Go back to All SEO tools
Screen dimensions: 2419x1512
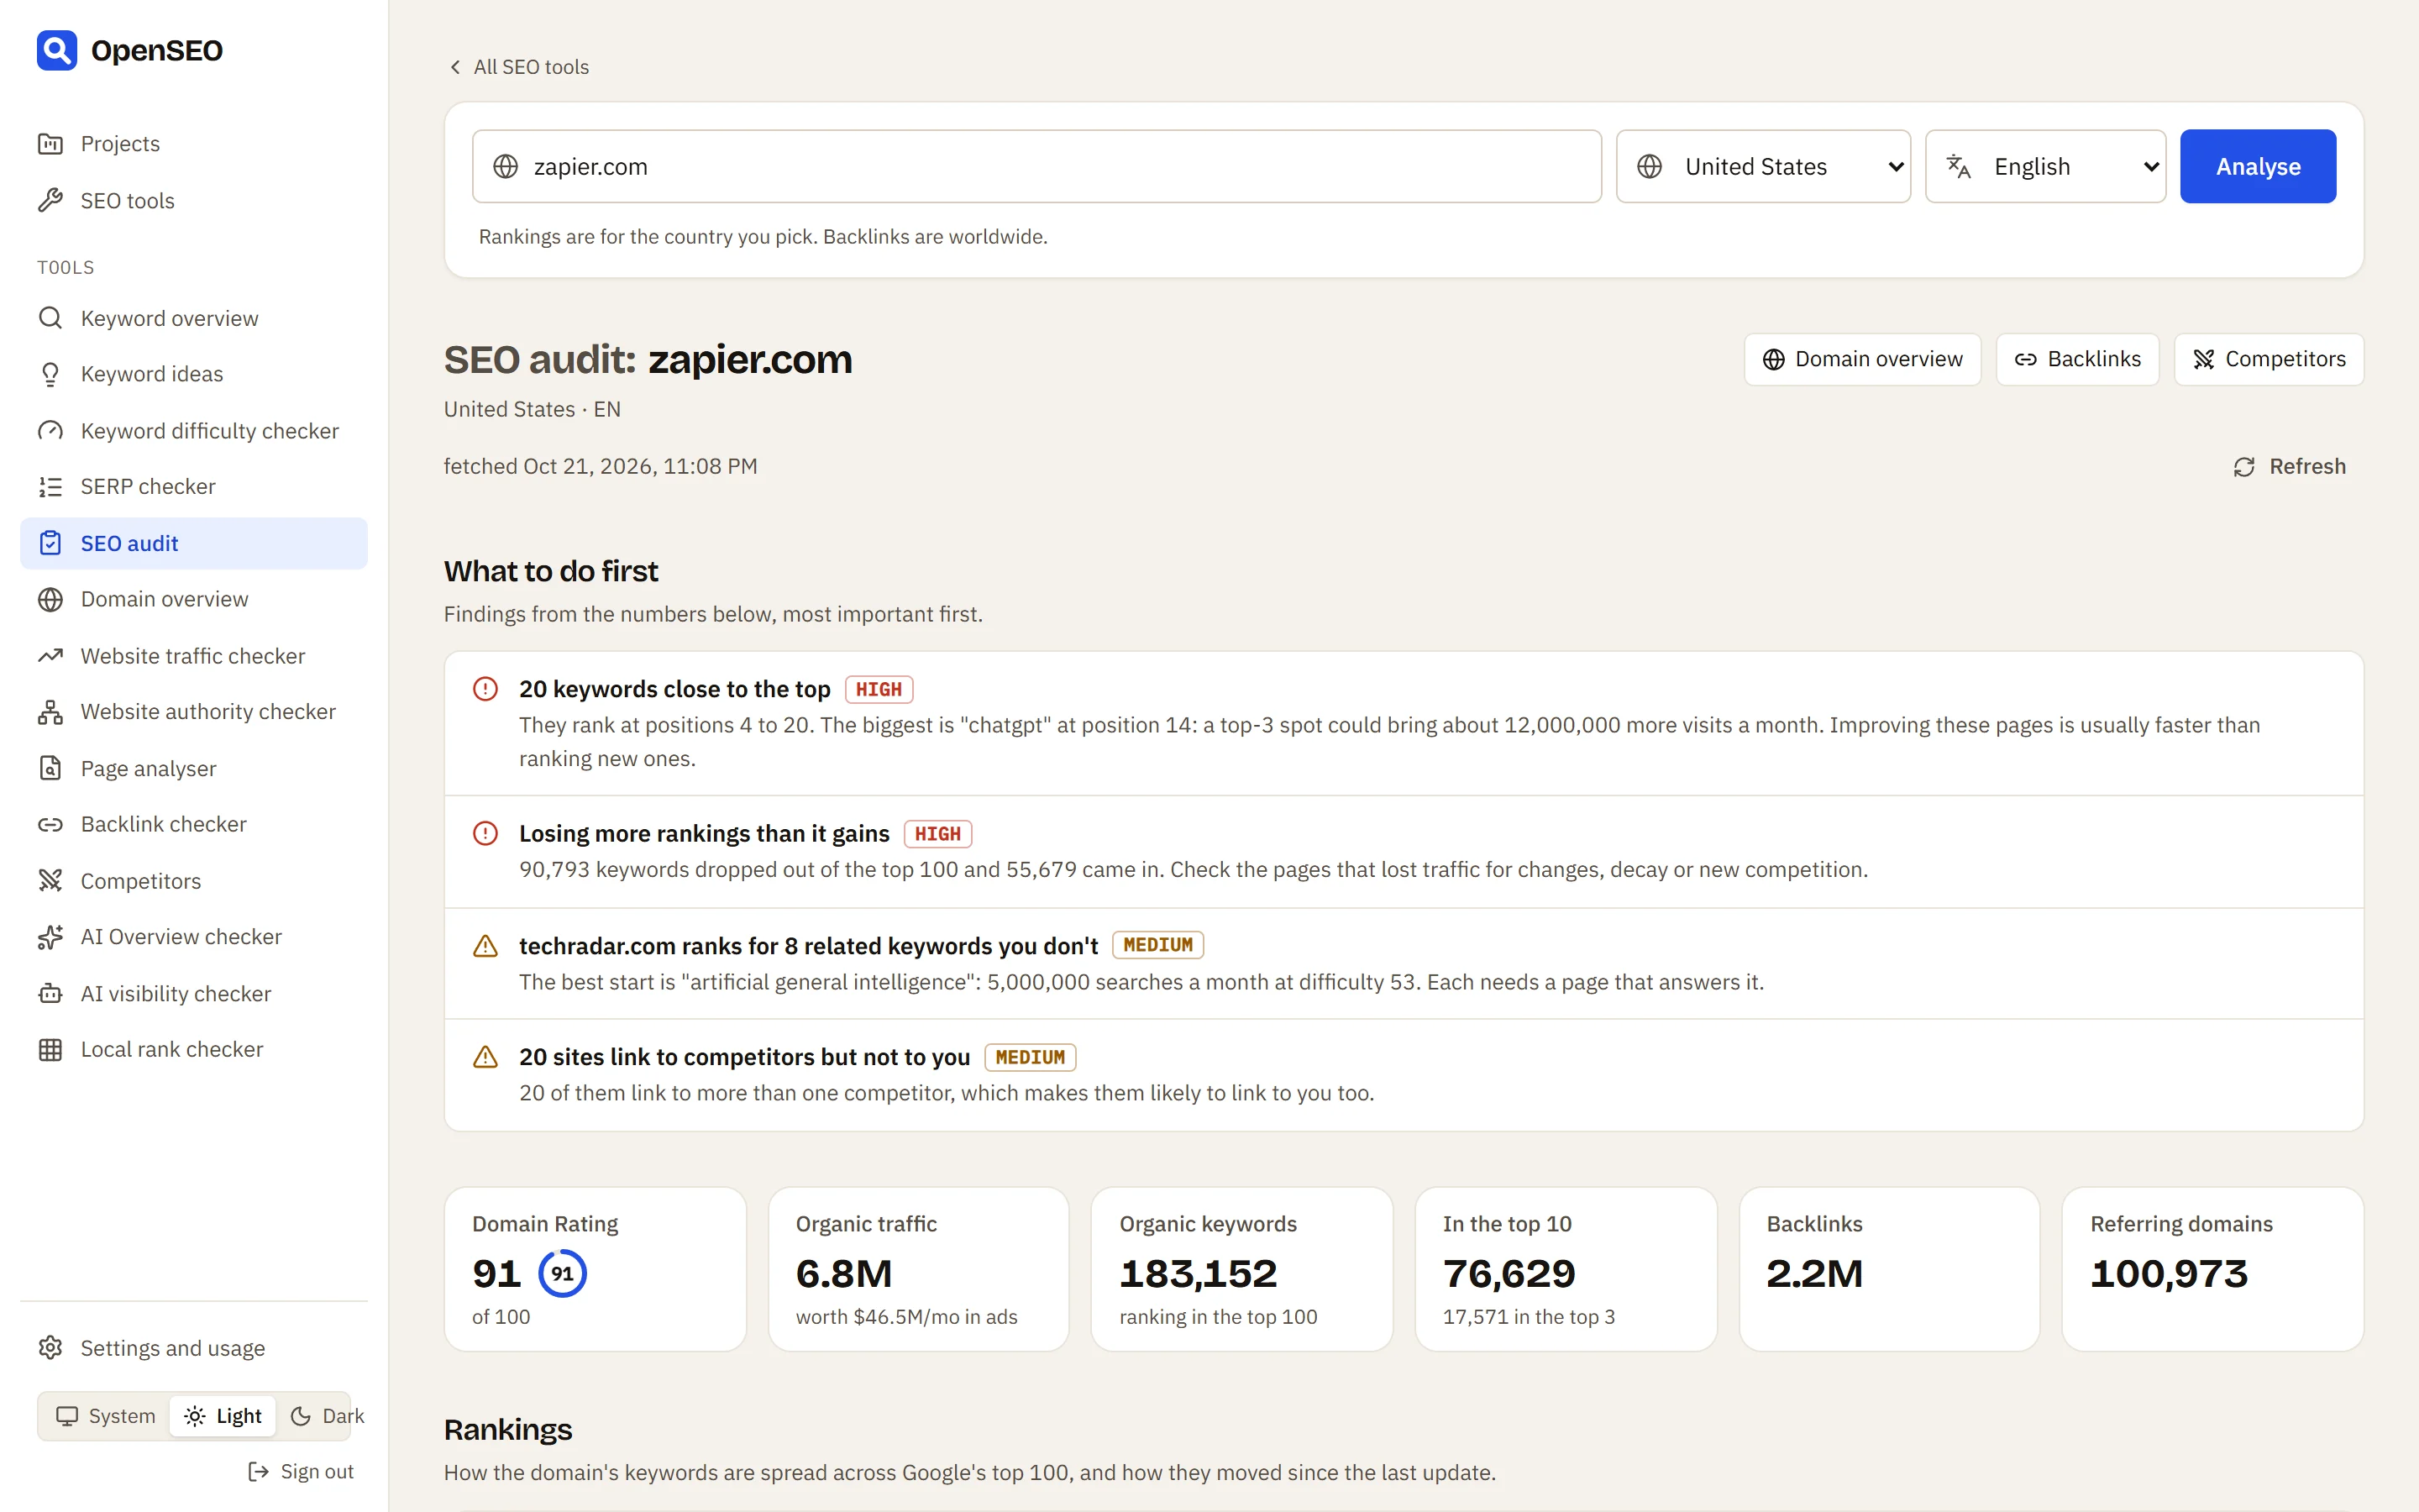click(x=519, y=67)
